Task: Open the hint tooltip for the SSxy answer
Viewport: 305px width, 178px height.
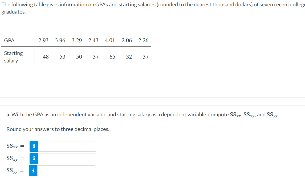Action: 34,158
